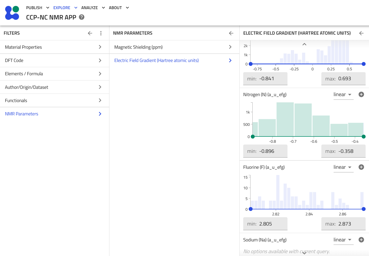
Task: Expand Material Properties filter group
Action: tap(54, 47)
